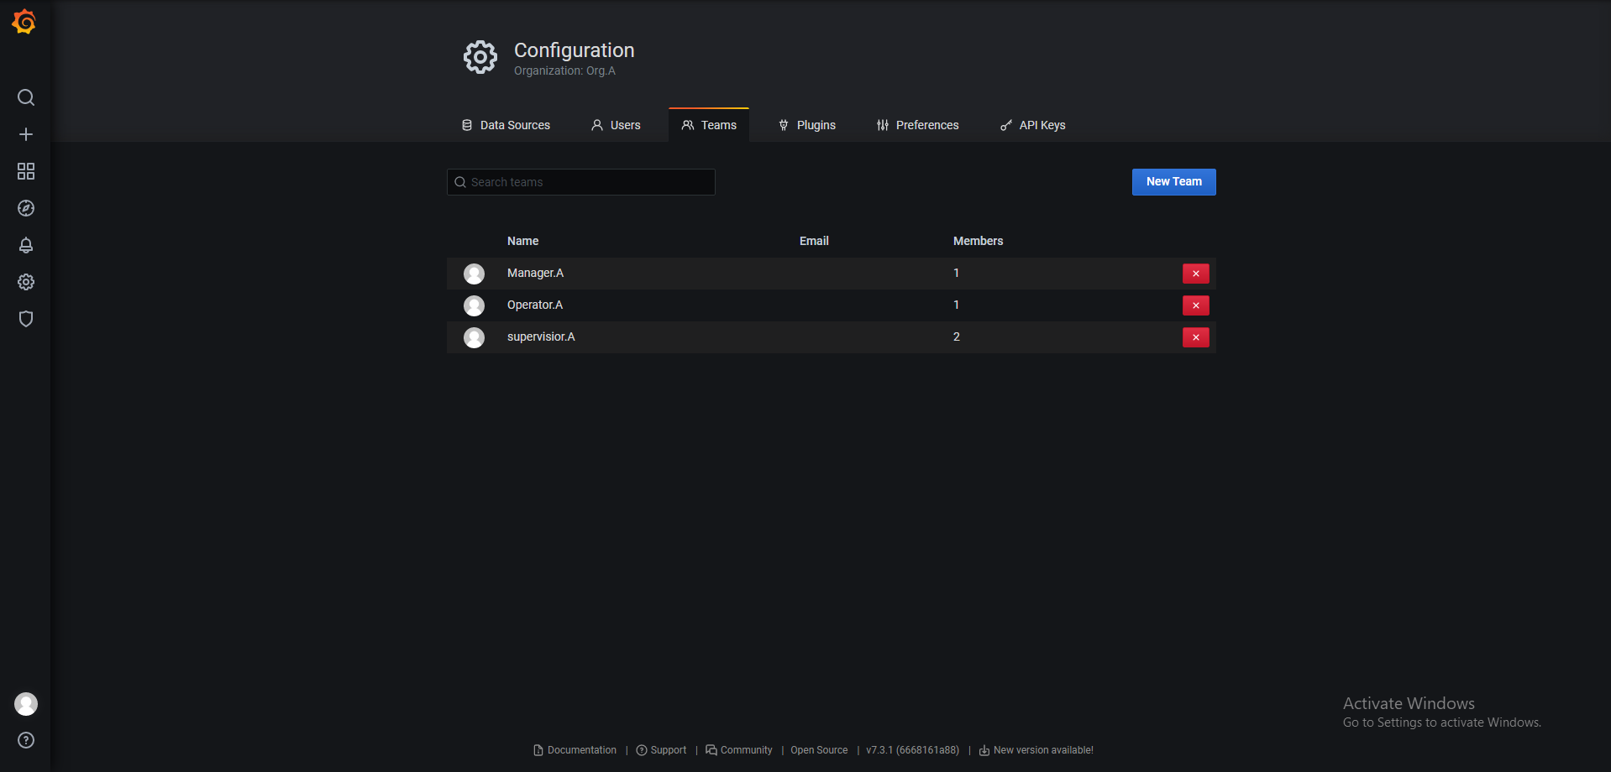The height and width of the screenshot is (772, 1611).
Task: Click the Grafana logo home icon
Action: (24, 22)
